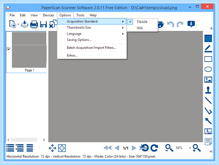The height and width of the screenshot is (165, 219).
Task: Select the arrow annotation tool
Action: [208, 121]
